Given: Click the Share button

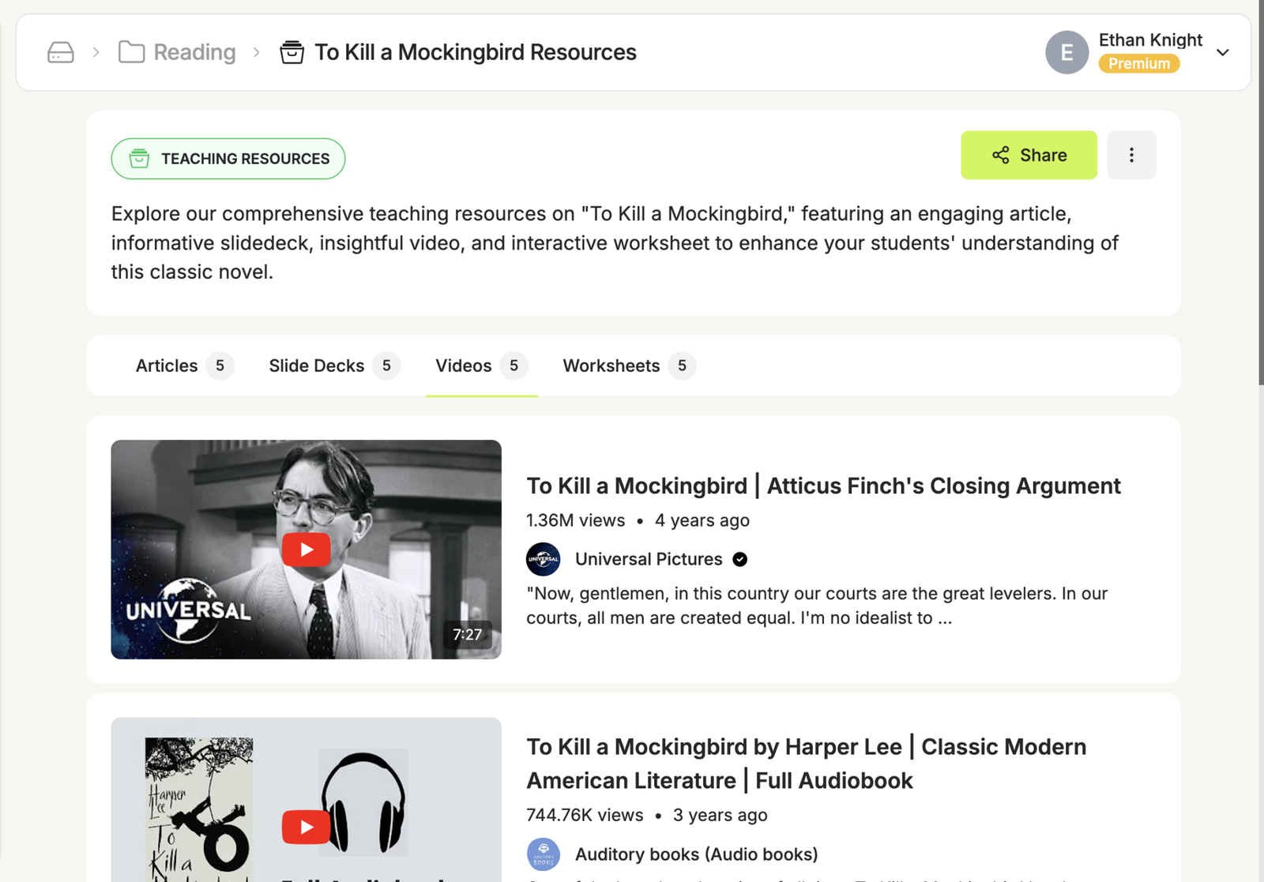Looking at the screenshot, I should 1029,155.
